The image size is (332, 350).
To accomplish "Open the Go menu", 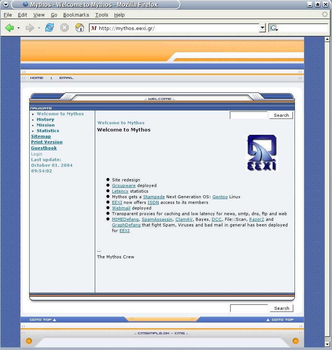I will coord(54,15).
